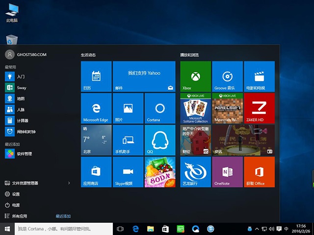Click the Skype视频 tile
The image size is (314, 235).
pyautogui.click(x=128, y=171)
